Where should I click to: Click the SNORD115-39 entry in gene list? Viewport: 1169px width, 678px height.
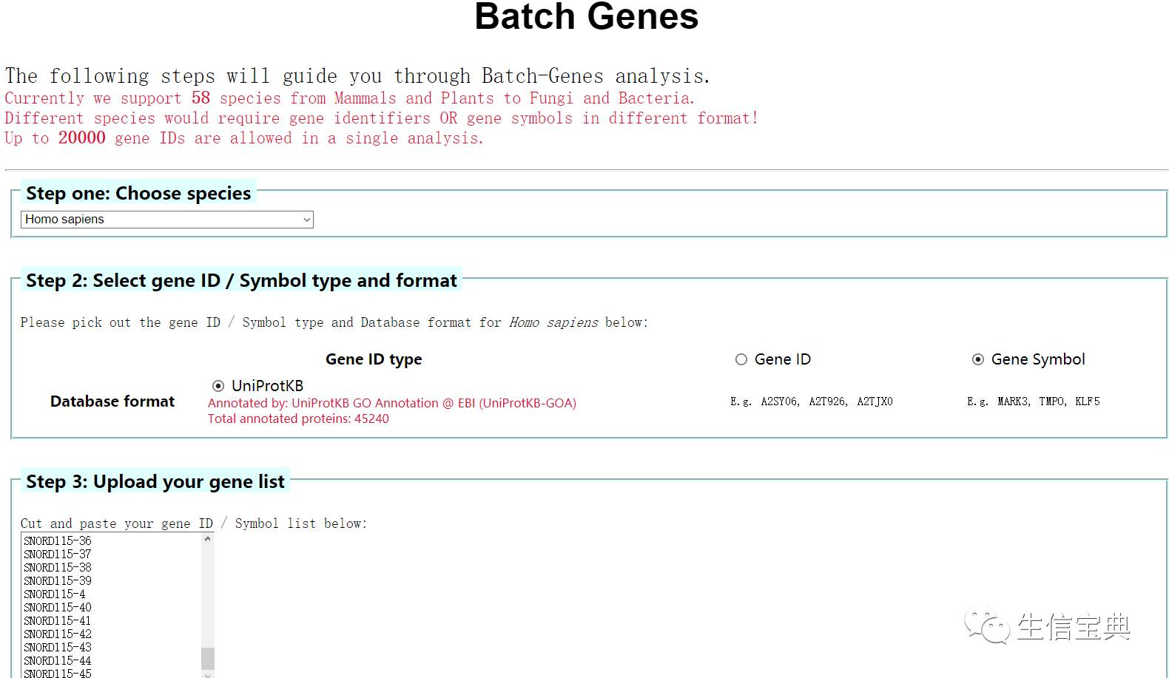[58, 581]
